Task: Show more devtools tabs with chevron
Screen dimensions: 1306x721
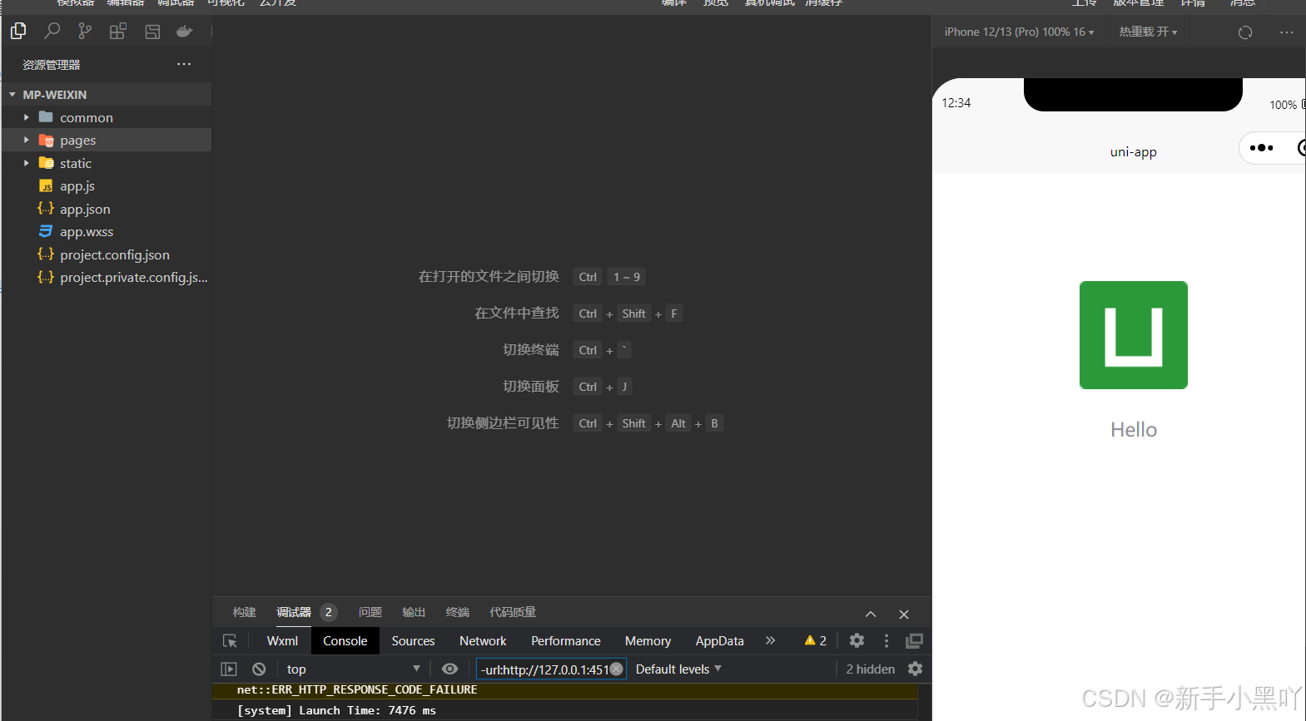Action: coord(771,640)
